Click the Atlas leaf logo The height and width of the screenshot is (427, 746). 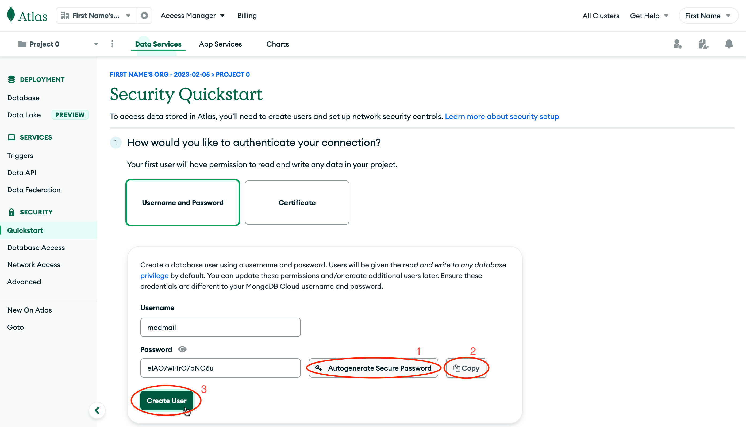10,14
